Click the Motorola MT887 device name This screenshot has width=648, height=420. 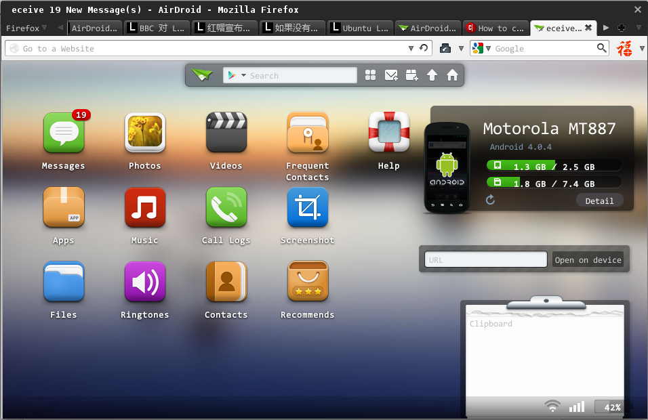(x=549, y=129)
